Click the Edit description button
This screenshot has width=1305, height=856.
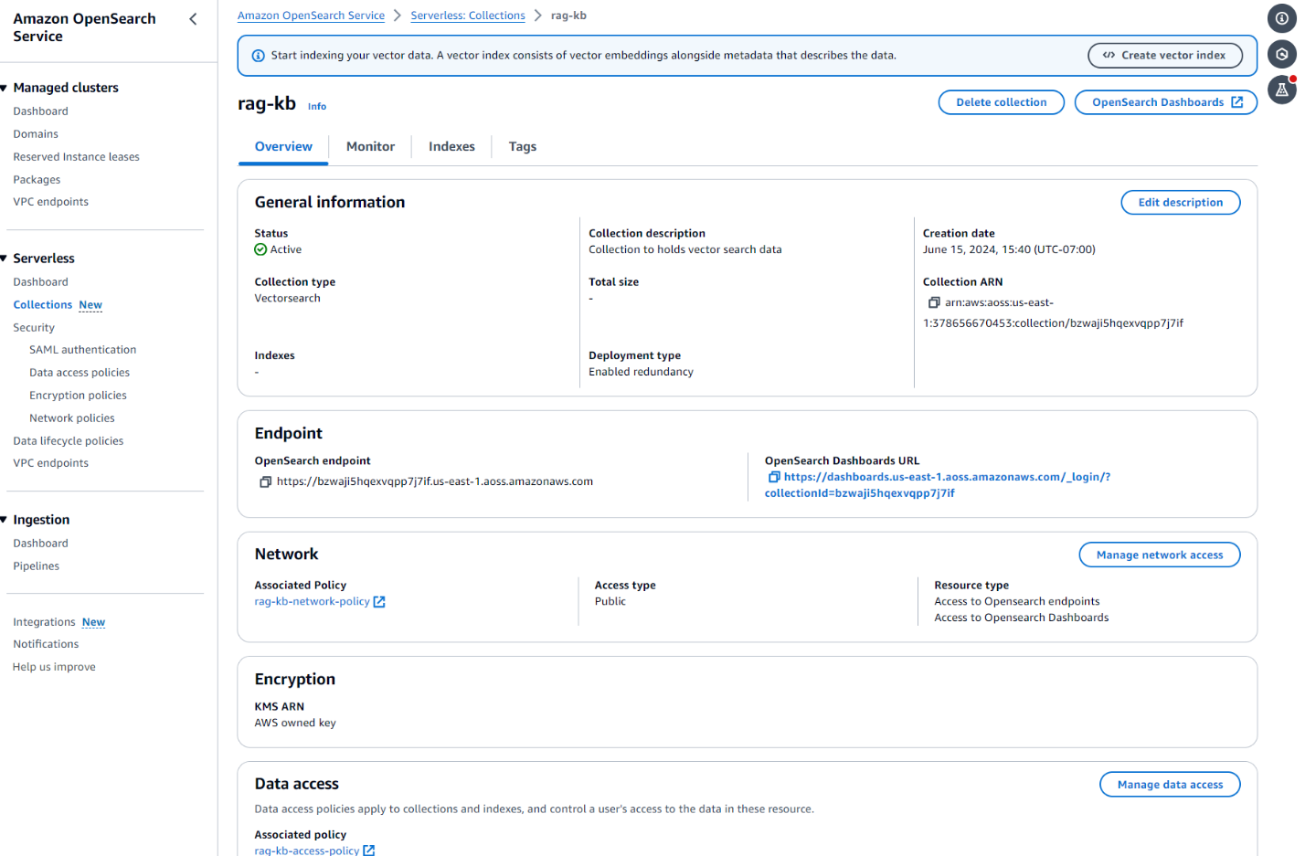point(1181,203)
